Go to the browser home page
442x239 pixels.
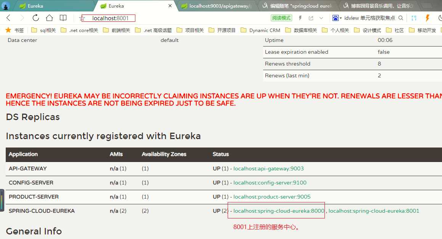(x=49, y=18)
